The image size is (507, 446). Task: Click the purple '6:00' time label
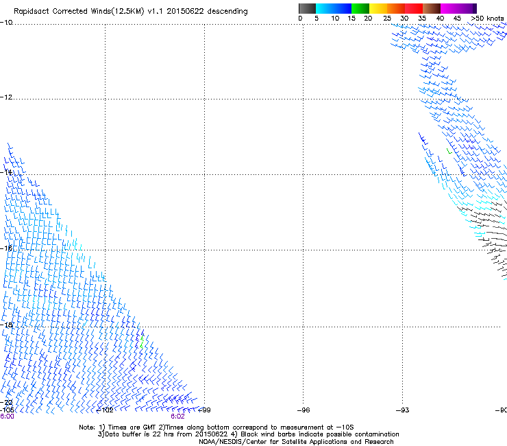pyautogui.click(x=7, y=416)
